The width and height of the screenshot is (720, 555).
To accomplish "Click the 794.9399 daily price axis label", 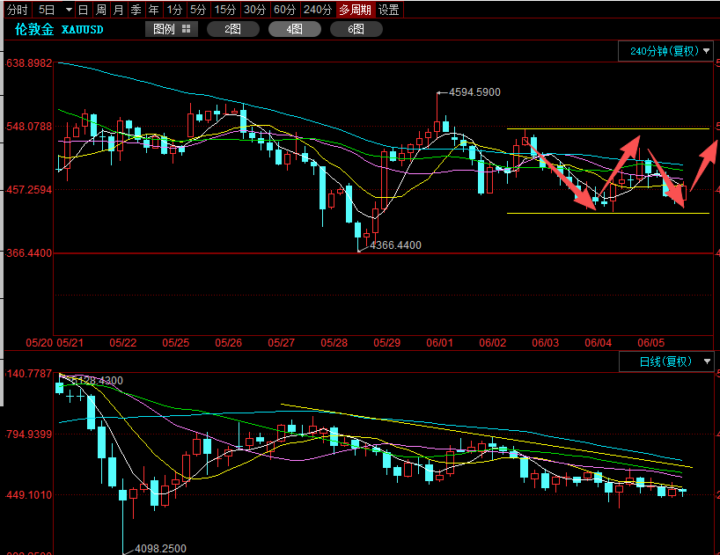I will (x=28, y=434).
